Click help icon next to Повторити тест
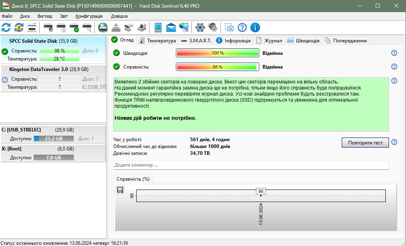The width and height of the screenshot is (406, 246). point(394,142)
